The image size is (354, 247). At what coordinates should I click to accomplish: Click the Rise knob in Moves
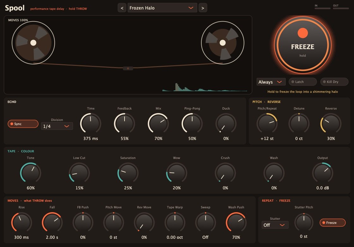tap(21, 222)
